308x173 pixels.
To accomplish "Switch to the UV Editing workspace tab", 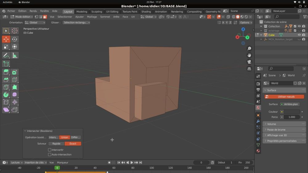I will (x=112, y=12).
